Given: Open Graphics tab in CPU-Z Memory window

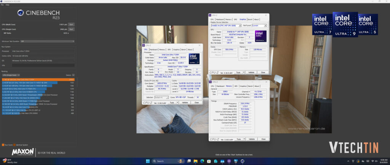Looking at the screenshot, I should [x=243, y=86].
